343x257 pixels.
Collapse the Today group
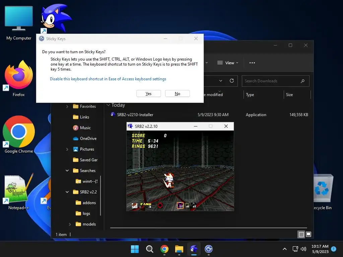pyautogui.click(x=108, y=105)
